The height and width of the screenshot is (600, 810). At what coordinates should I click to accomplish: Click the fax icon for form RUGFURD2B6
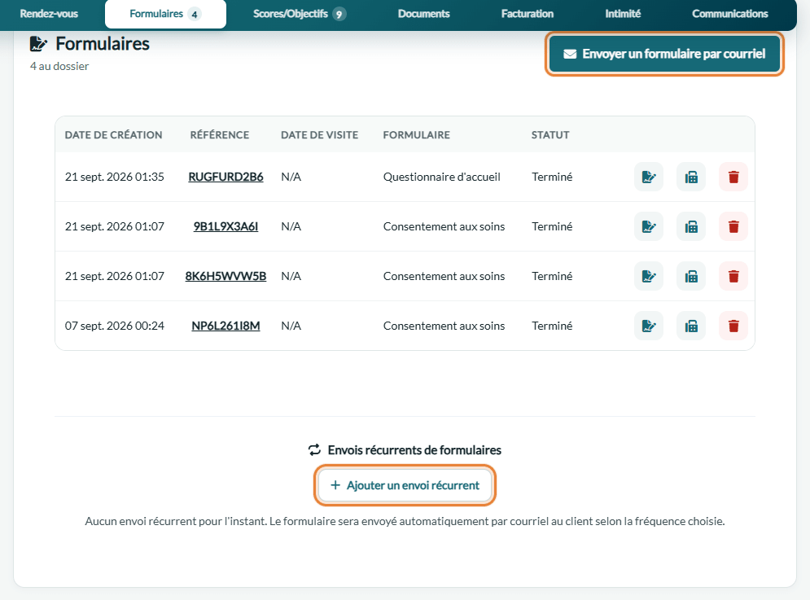691,177
